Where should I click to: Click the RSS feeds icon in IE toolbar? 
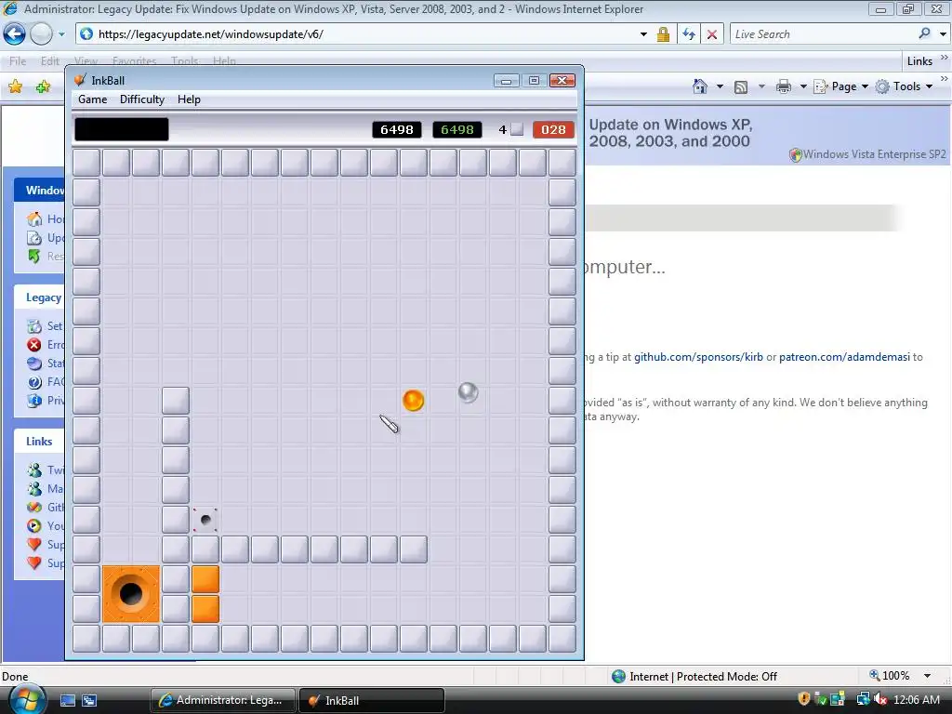pyautogui.click(x=741, y=86)
